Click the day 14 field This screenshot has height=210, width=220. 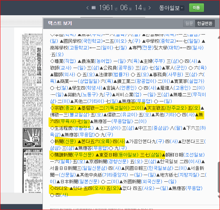pos(138,7)
